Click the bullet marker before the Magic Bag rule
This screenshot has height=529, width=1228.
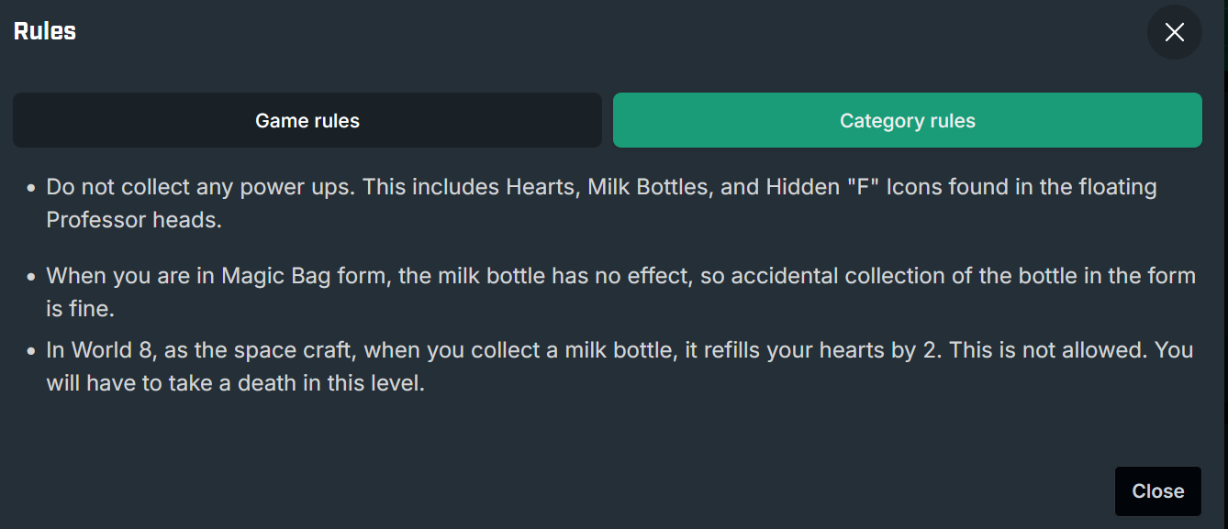[x=31, y=276]
